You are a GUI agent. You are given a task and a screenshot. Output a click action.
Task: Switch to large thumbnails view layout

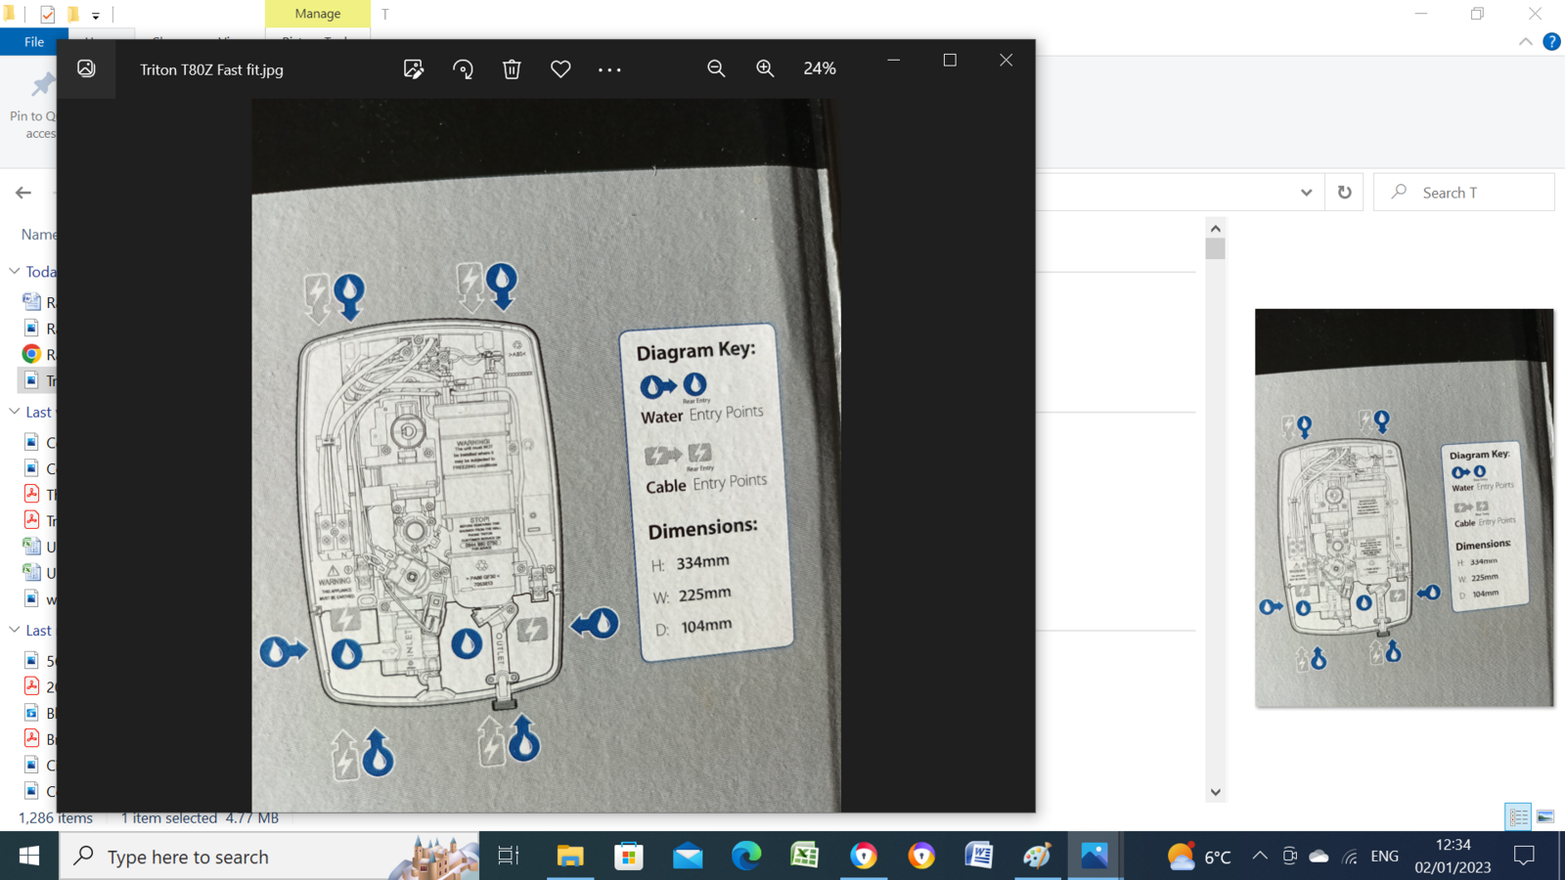(1545, 815)
